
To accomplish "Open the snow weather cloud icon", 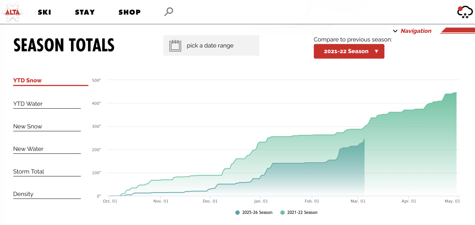I will coord(465,12).
